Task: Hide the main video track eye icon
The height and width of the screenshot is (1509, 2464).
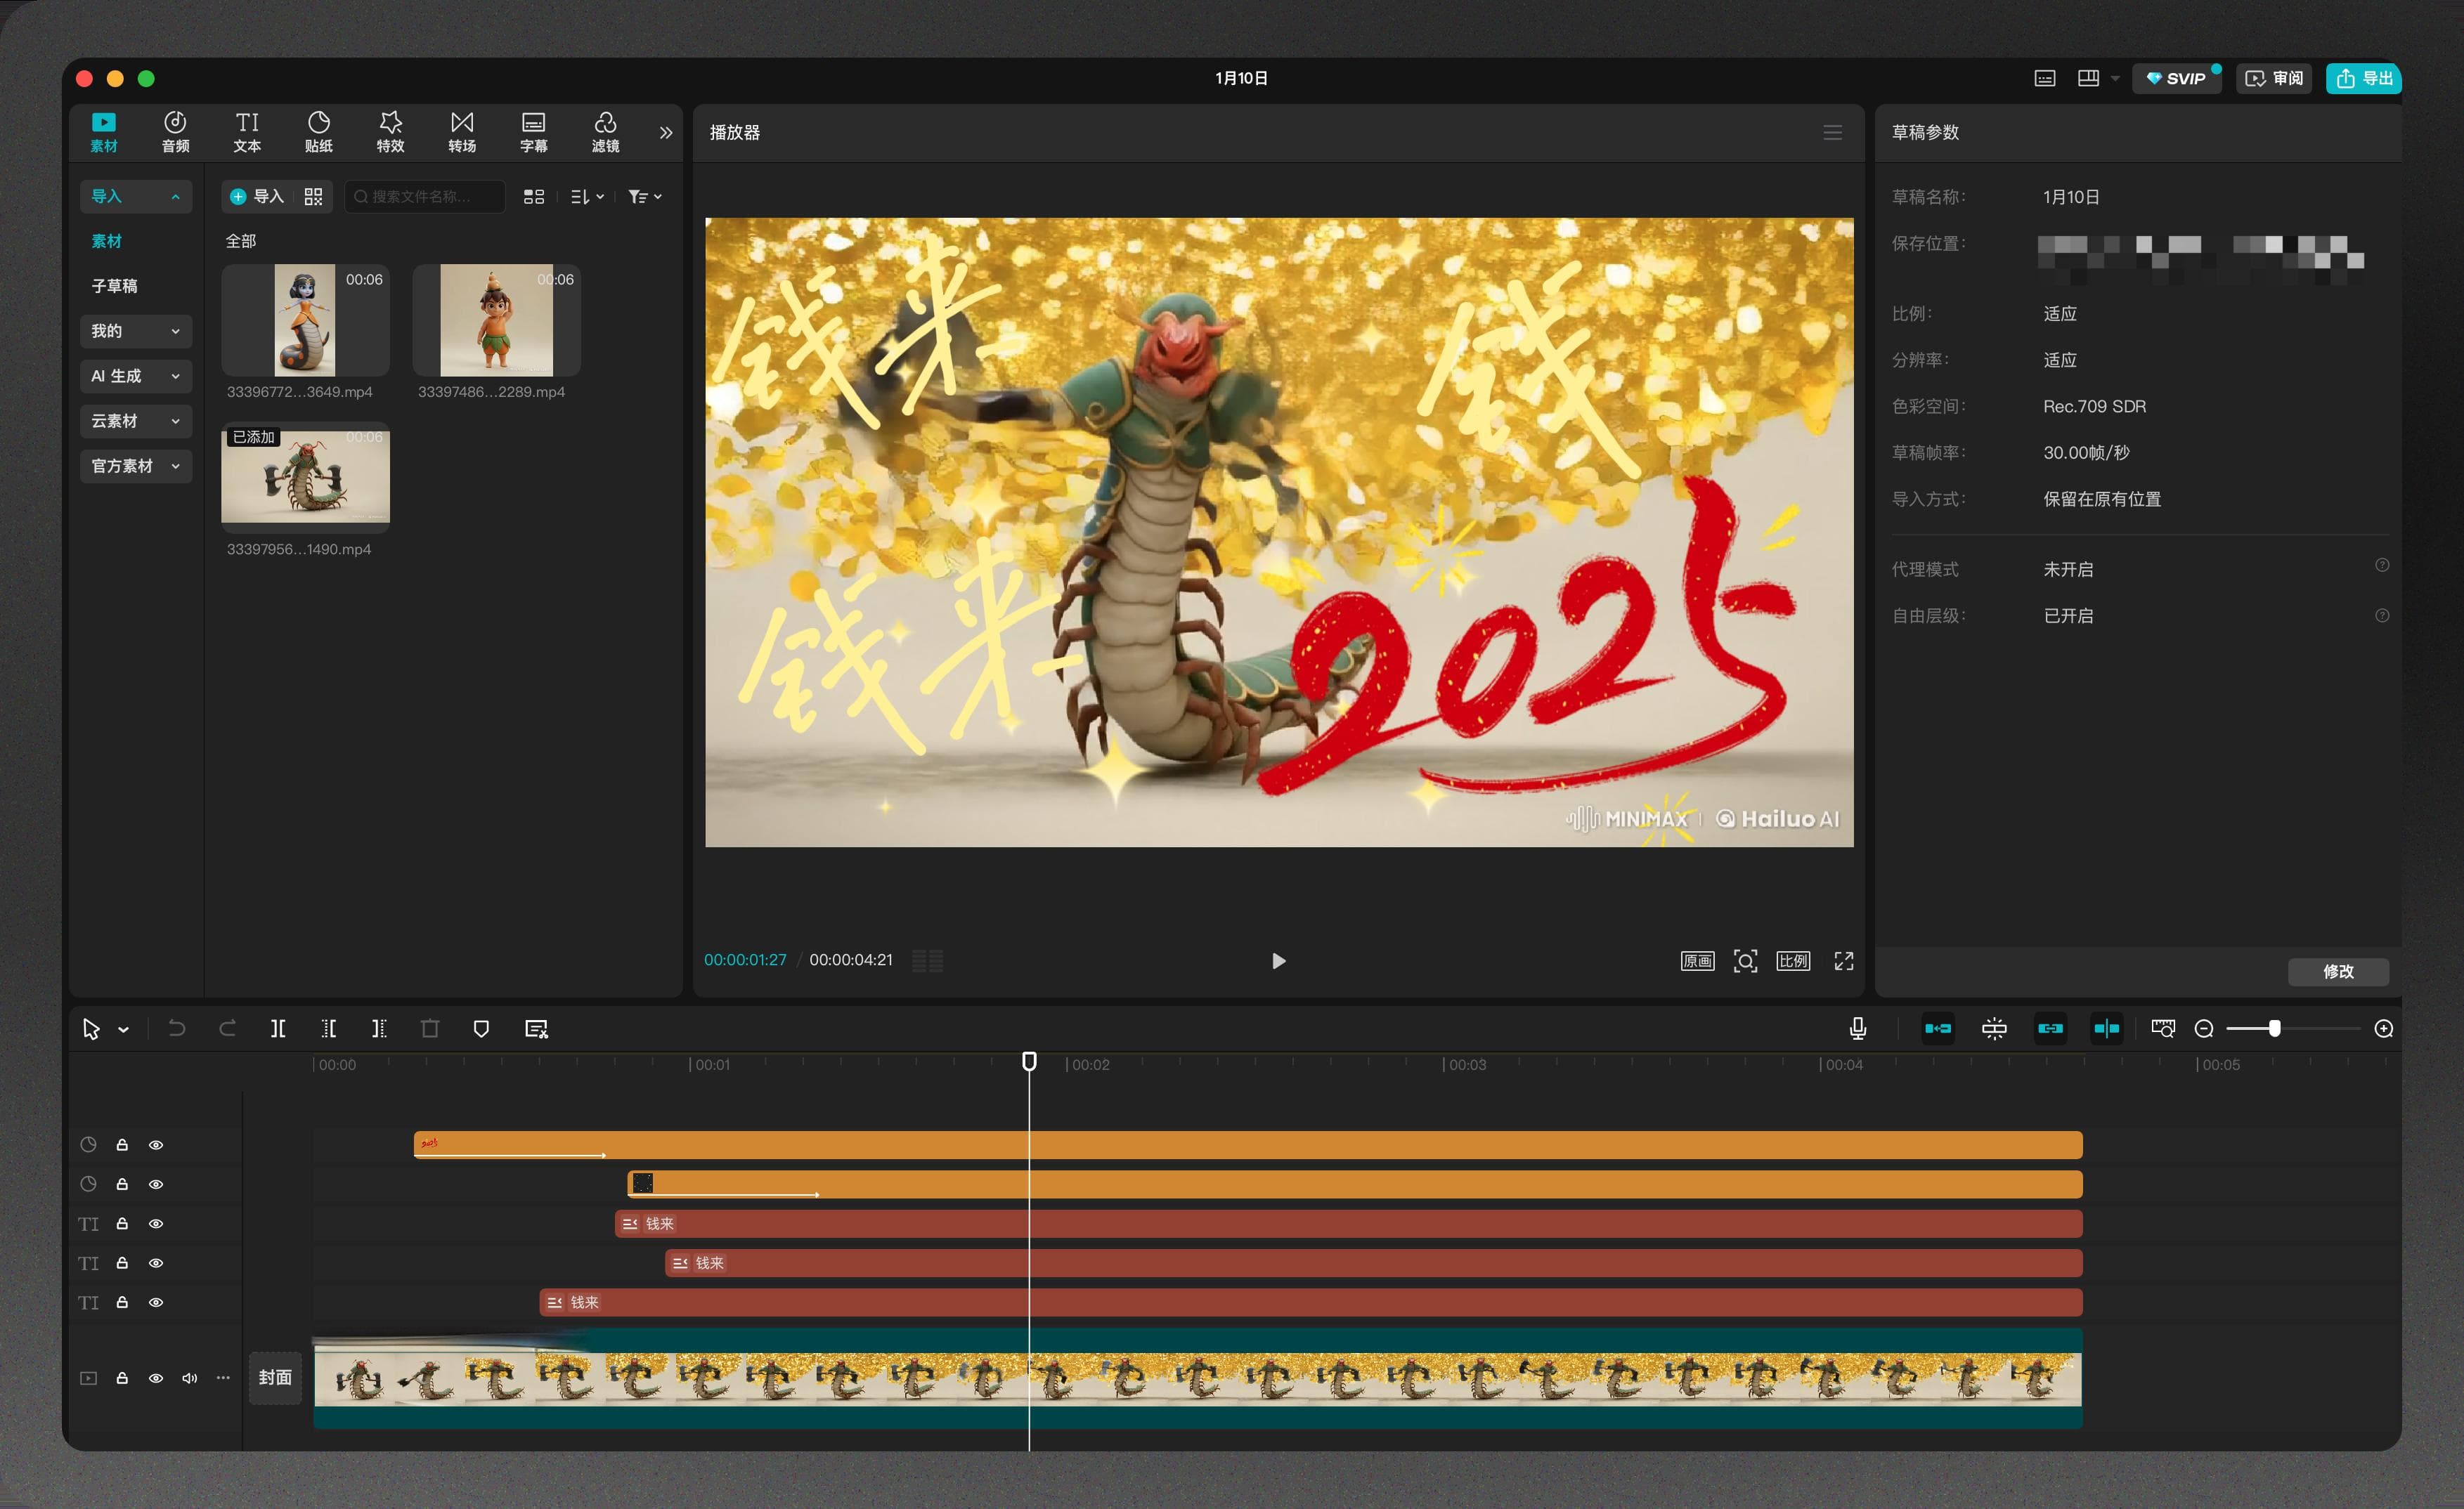Action: (x=156, y=1378)
